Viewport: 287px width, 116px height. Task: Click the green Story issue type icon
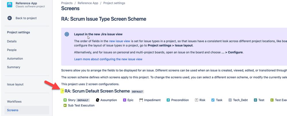(65, 100)
